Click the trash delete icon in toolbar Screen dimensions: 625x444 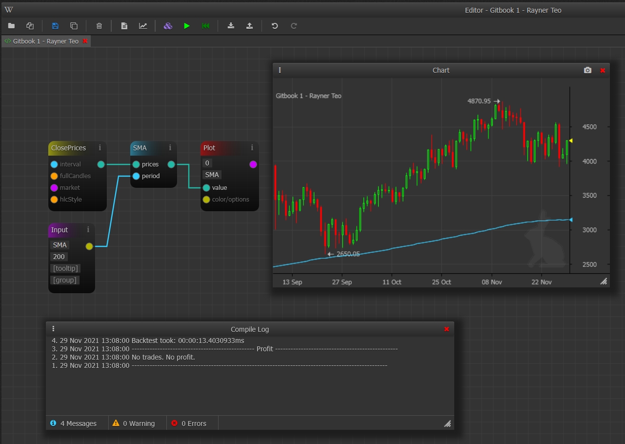(x=99, y=26)
